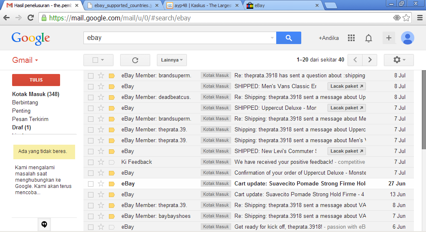Viewport: 426px width, 232px height.
Task: Click importance marker on Confirmation of order email
Action: 112,173
